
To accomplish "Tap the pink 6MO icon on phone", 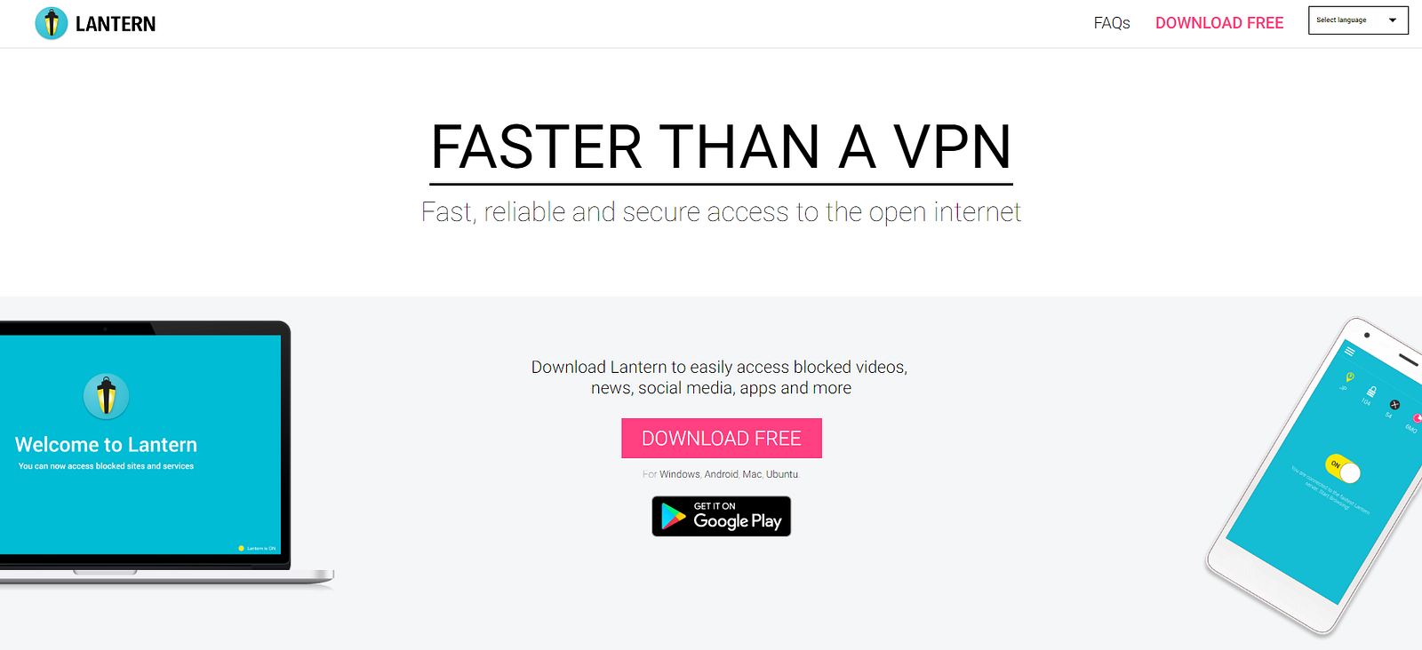I will (1417, 418).
